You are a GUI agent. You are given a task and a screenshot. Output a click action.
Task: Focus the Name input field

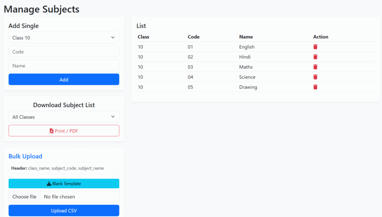(x=64, y=66)
